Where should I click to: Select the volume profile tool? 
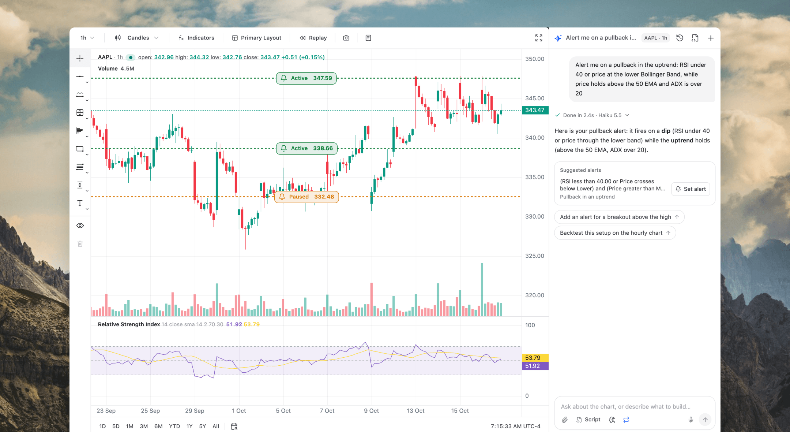coord(80,131)
